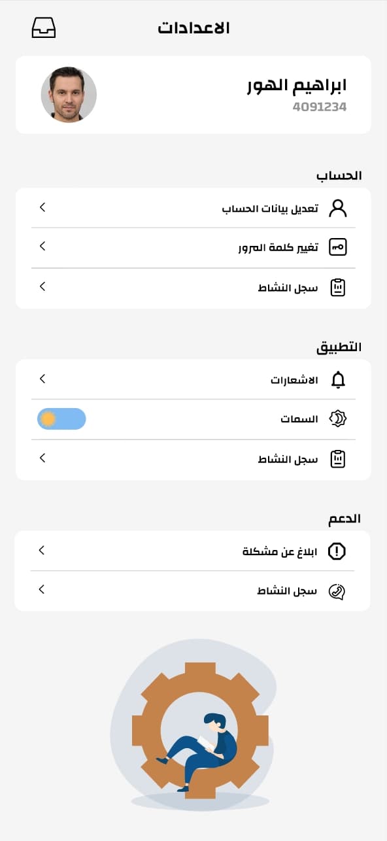
Task: Toggle the theme switch next to السمات
Action: pyautogui.click(x=61, y=419)
